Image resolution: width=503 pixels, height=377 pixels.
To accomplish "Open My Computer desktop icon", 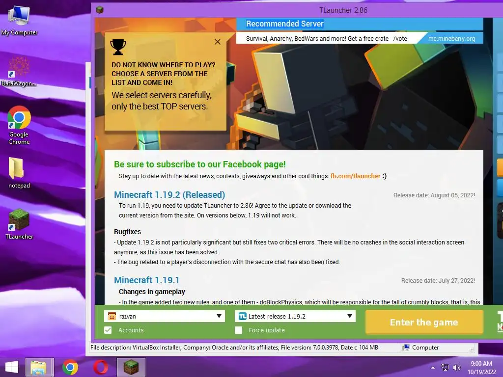I will [x=19, y=21].
